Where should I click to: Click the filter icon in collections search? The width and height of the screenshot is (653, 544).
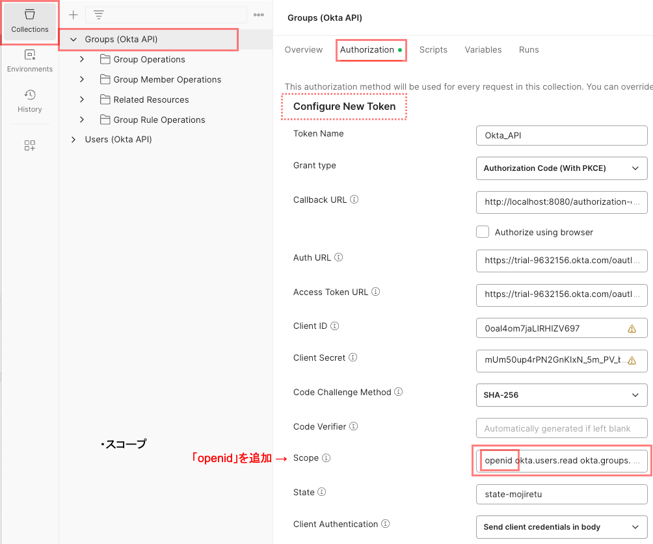98,15
